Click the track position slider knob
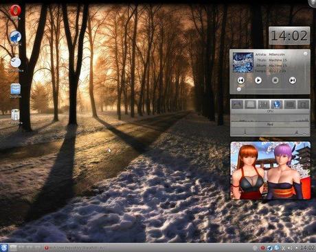This screenshot has width=316, height=252. [x=239, y=89]
